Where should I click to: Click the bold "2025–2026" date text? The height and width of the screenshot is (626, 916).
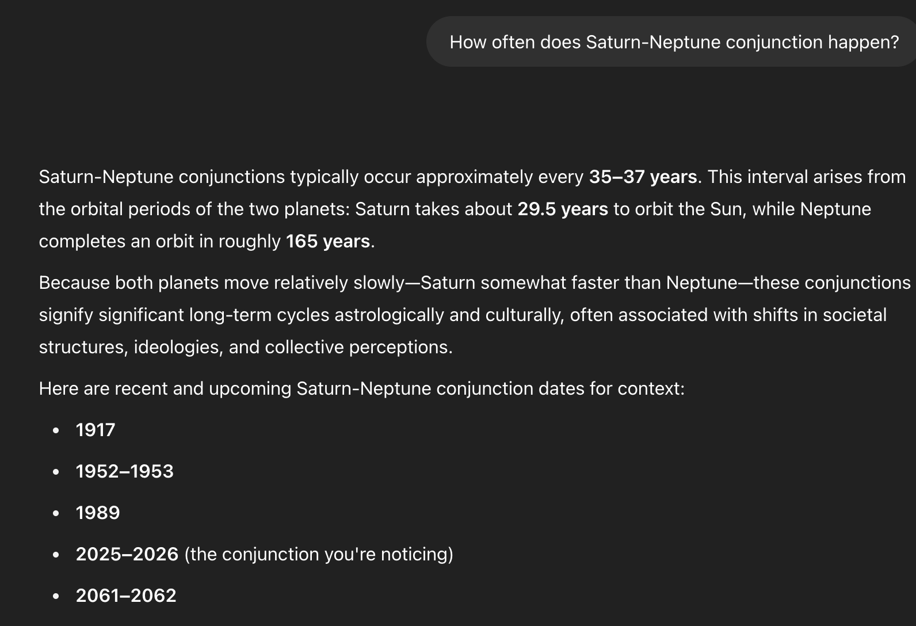[127, 554]
